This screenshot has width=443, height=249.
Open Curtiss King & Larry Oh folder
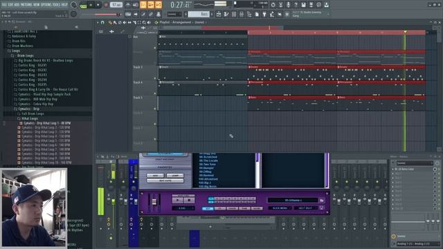coord(48,89)
